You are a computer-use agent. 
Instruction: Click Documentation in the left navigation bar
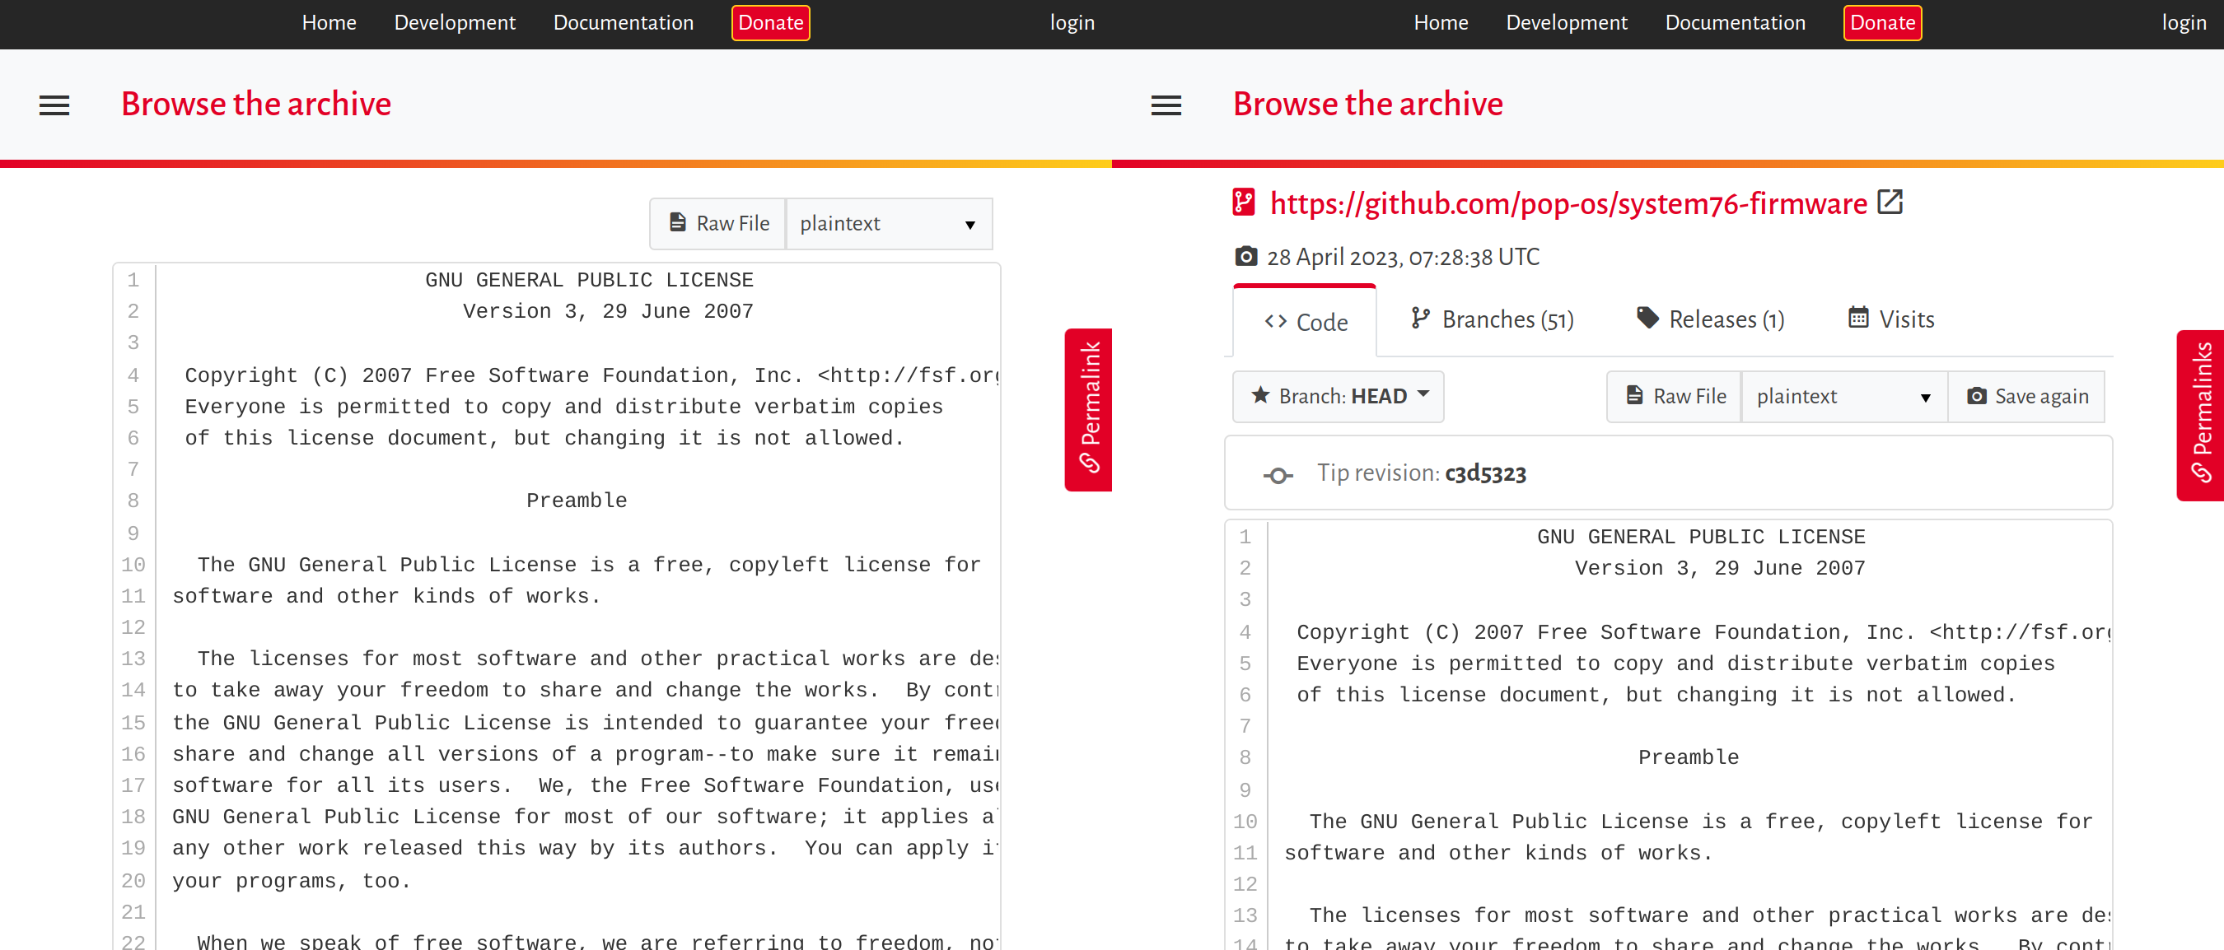624,22
